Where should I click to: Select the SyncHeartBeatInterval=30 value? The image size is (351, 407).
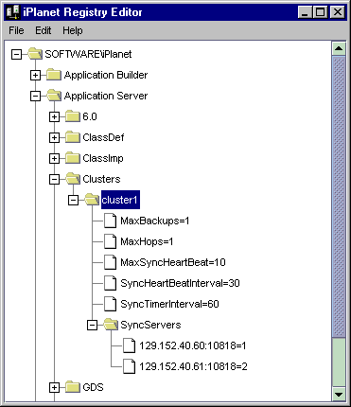point(180,283)
